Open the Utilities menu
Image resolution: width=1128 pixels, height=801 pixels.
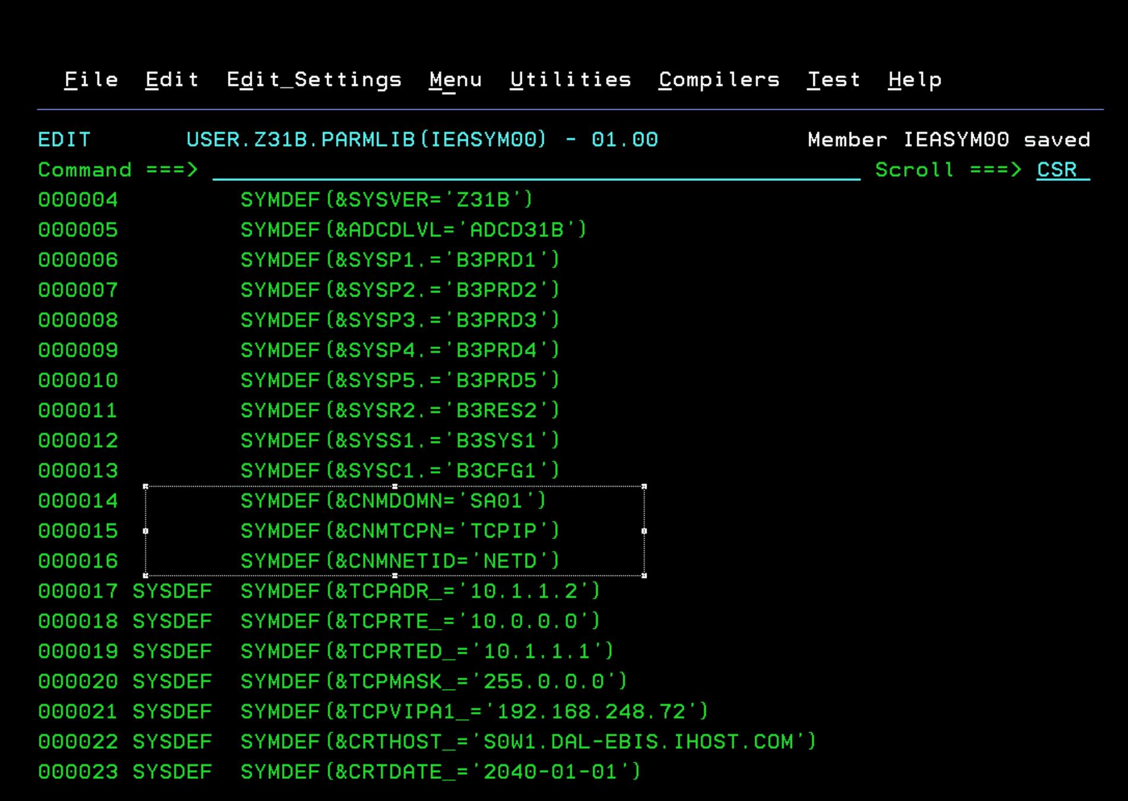click(571, 80)
